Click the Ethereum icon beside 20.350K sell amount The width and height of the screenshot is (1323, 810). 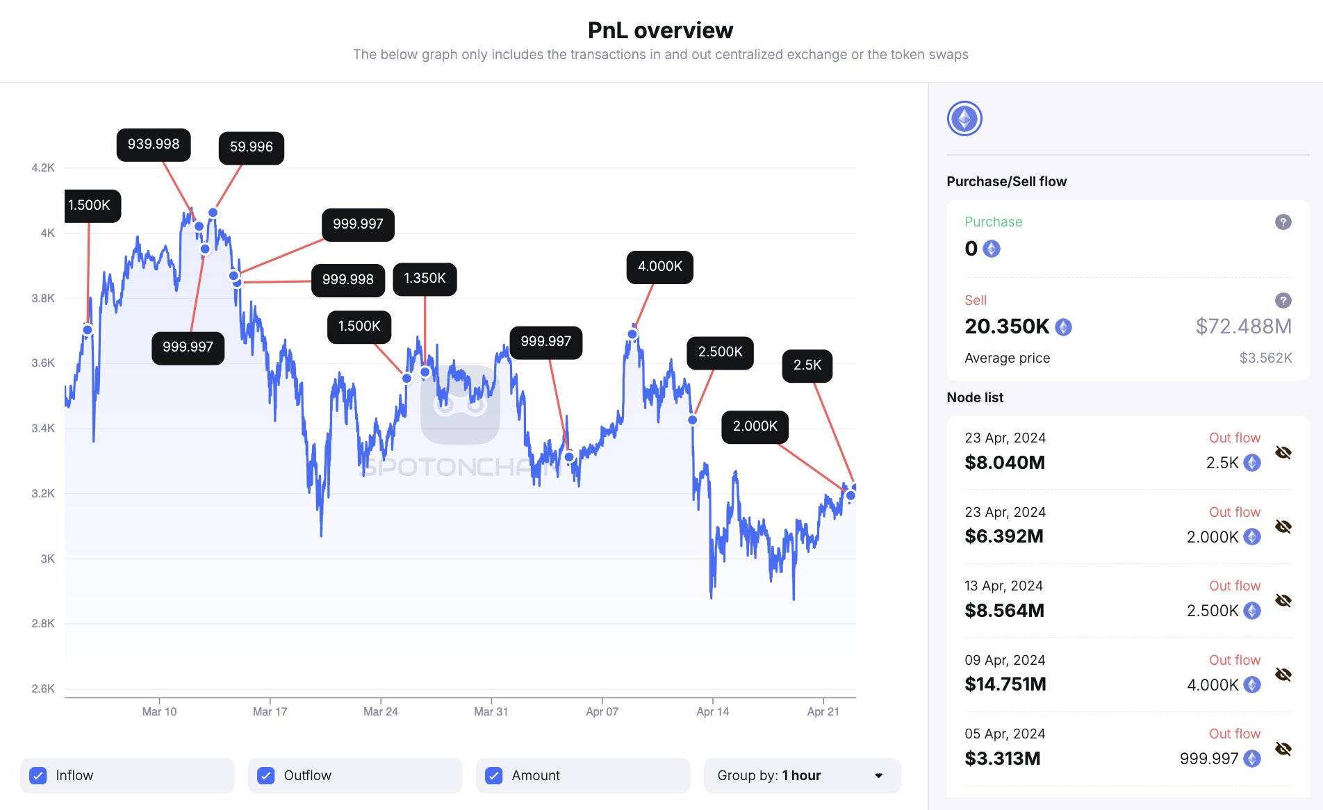(1063, 327)
